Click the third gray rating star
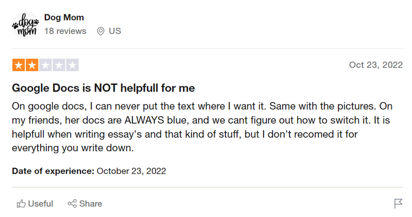412x217 pixels. pyautogui.click(x=45, y=65)
